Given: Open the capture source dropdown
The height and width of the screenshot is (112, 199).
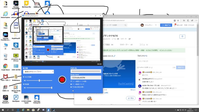Looking at the screenshot, I should pyautogui.click(x=39, y=72).
